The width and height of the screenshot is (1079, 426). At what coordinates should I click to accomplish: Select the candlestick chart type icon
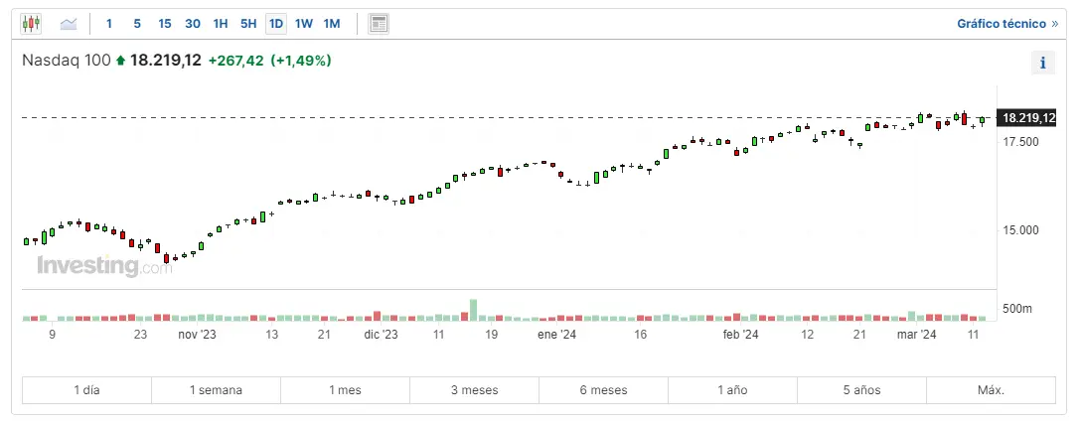click(x=32, y=23)
